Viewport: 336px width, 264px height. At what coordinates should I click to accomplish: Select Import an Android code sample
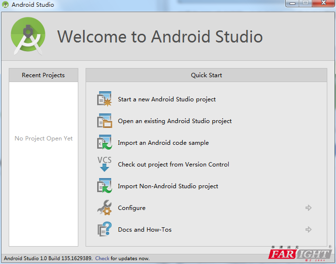163,143
